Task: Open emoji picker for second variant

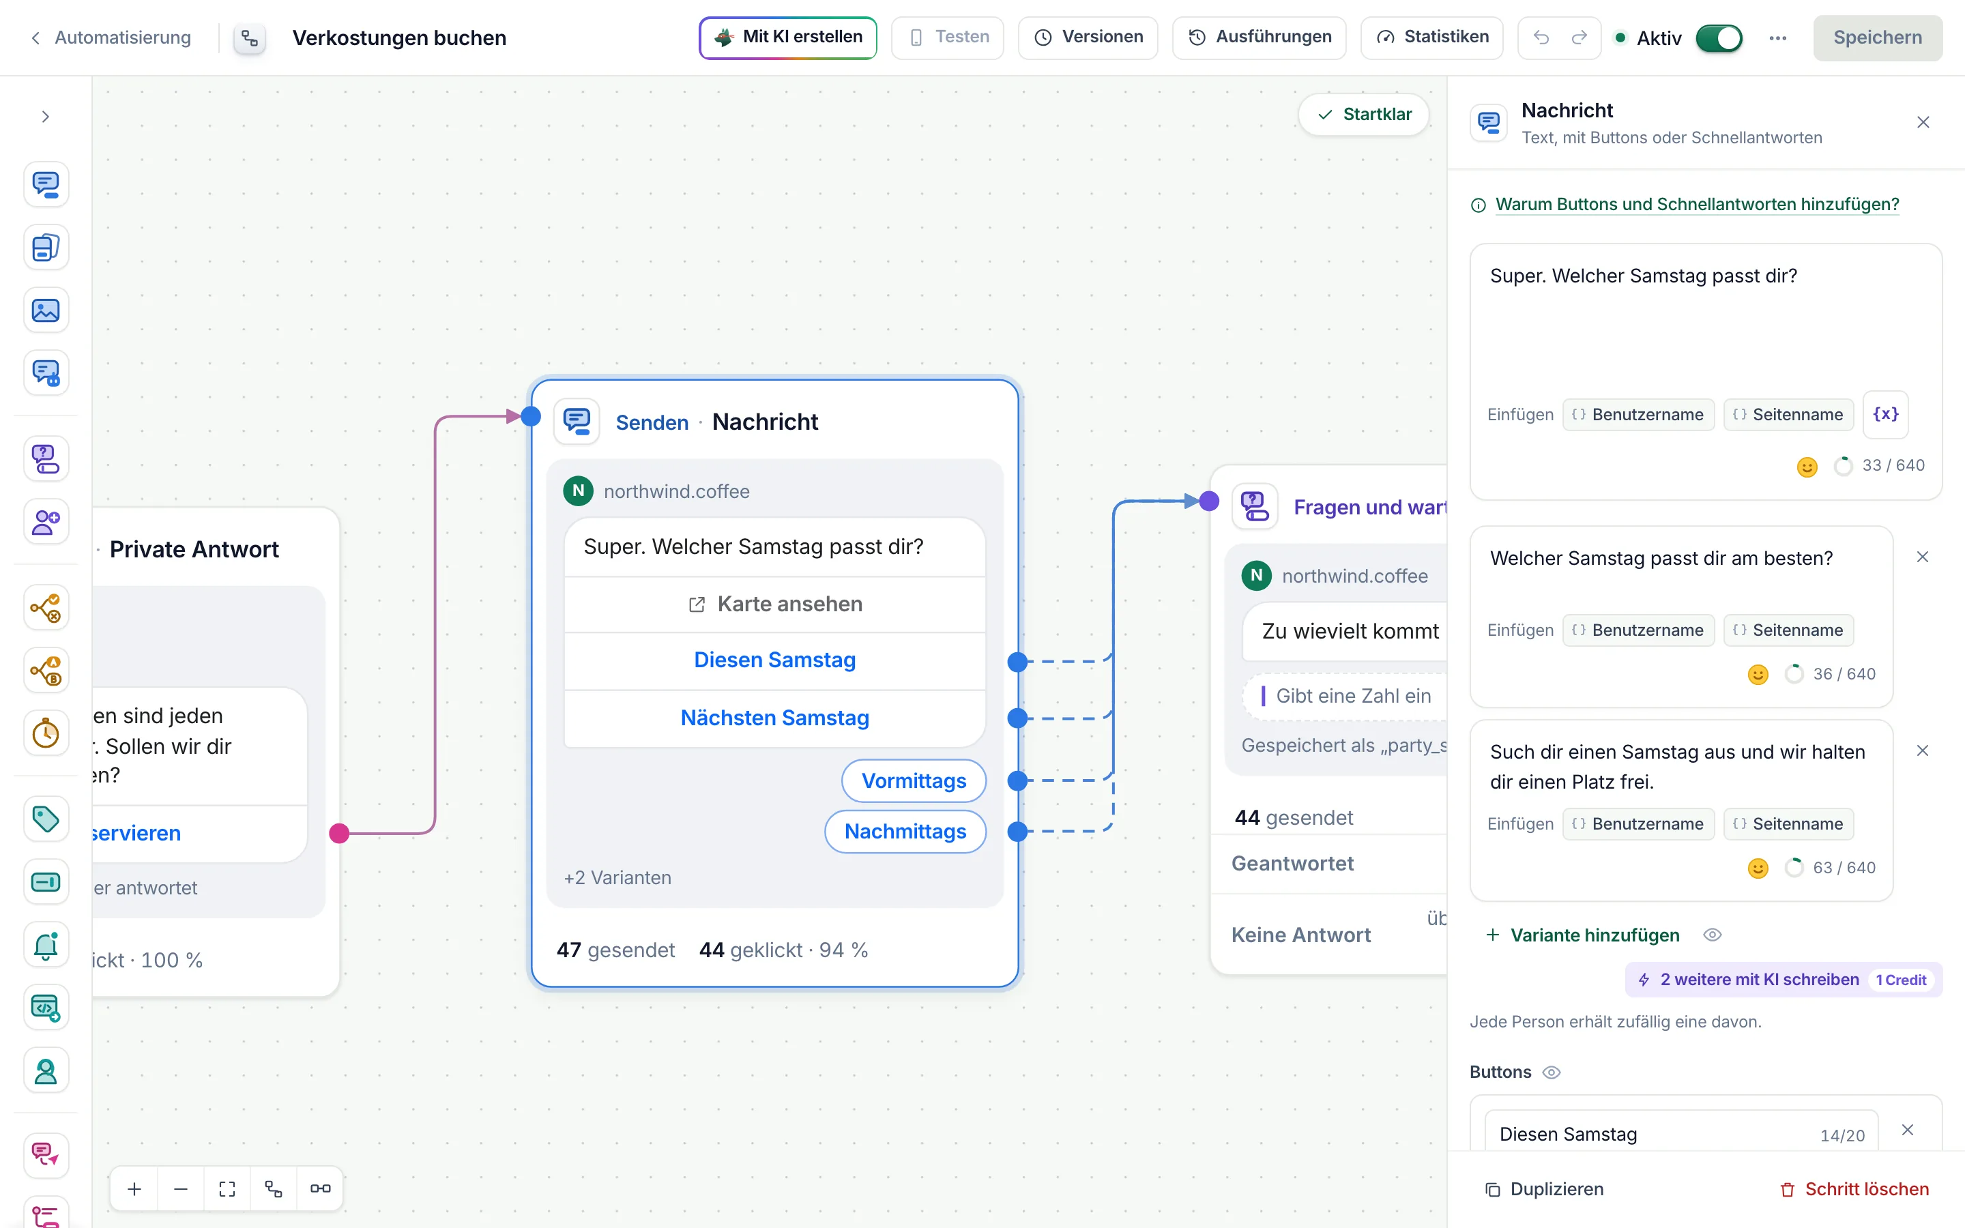Action: tap(1758, 674)
